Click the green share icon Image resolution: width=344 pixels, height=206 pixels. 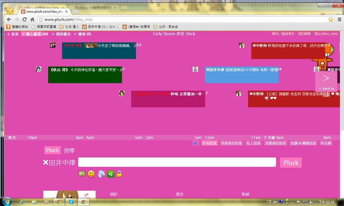(x=111, y=174)
